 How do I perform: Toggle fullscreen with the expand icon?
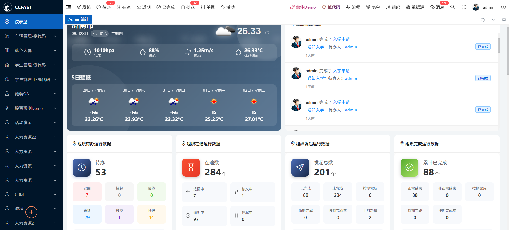point(463,7)
